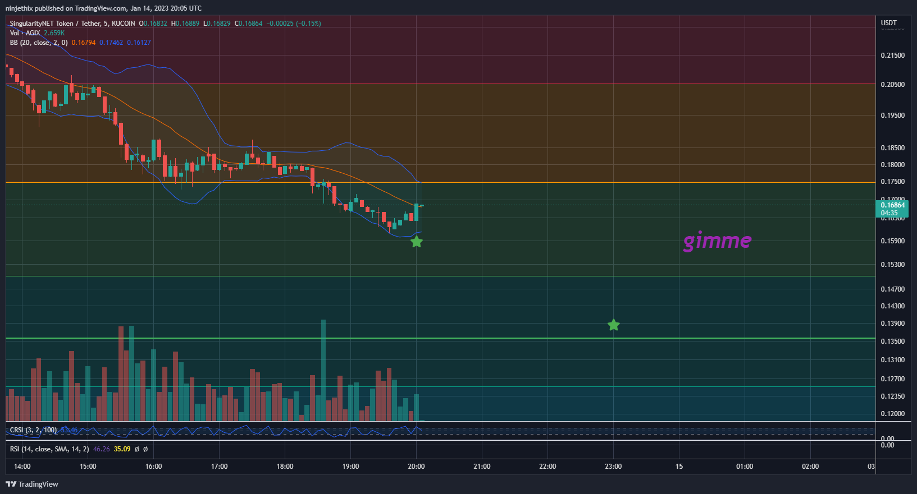Click the low price L0.16829
The height and width of the screenshot is (494, 917).
click(217, 24)
